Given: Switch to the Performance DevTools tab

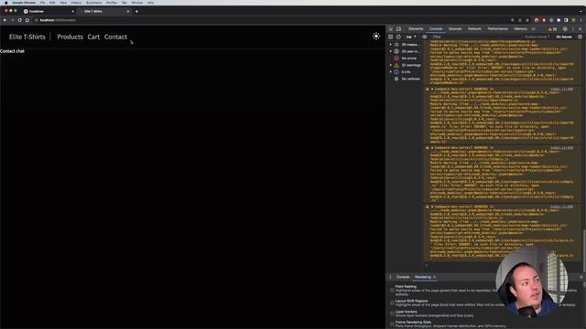Looking at the screenshot, I should click(498, 28).
